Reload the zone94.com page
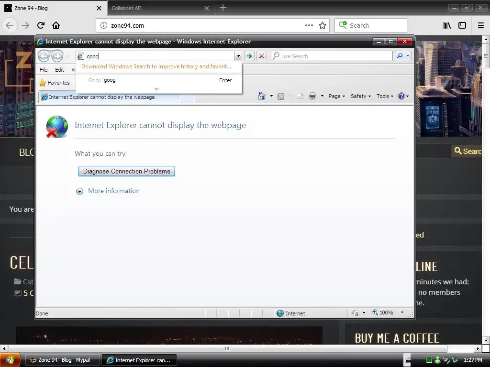490x367 pixels. (x=41, y=25)
